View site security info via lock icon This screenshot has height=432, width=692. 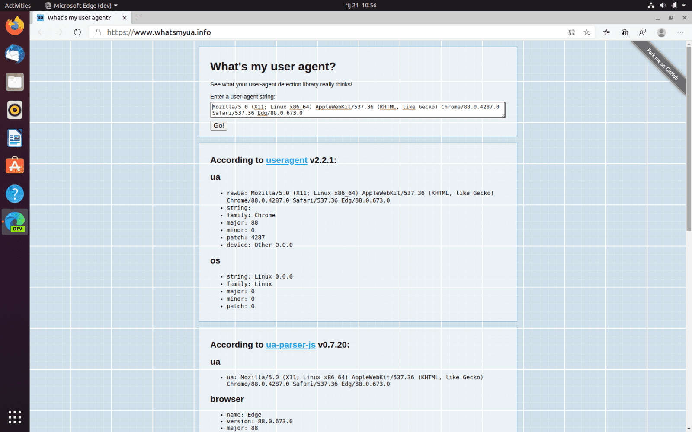pyautogui.click(x=98, y=32)
